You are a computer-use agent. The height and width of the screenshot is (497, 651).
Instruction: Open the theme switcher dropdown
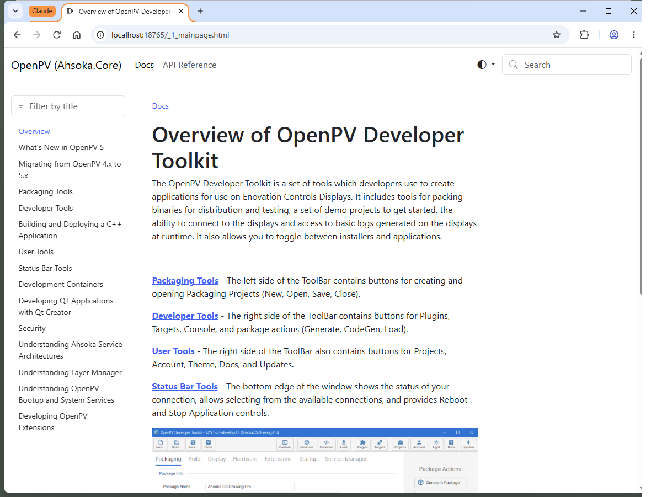coord(486,65)
